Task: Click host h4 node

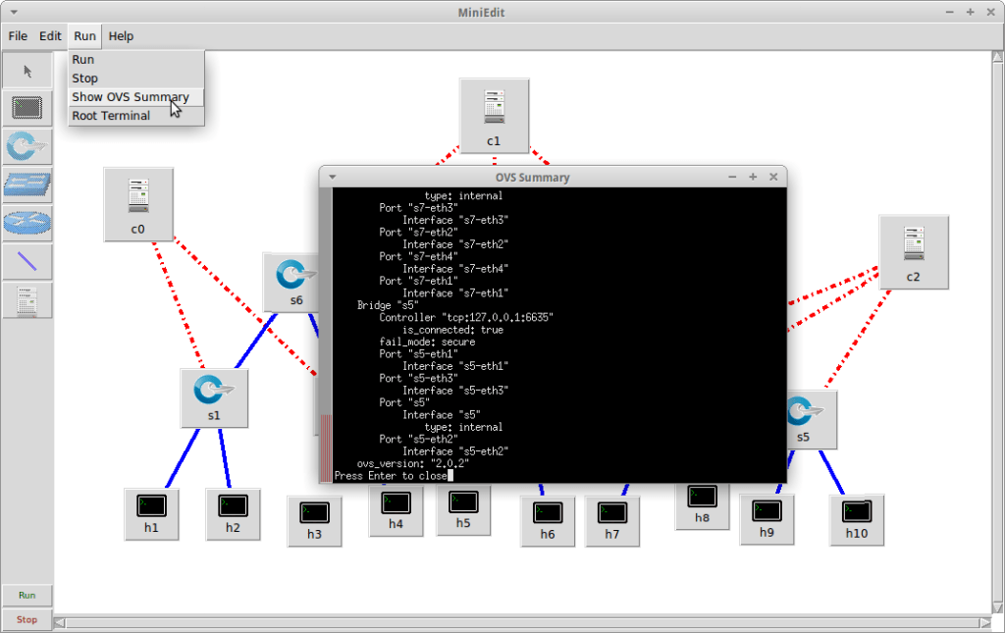Action: pyautogui.click(x=397, y=511)
